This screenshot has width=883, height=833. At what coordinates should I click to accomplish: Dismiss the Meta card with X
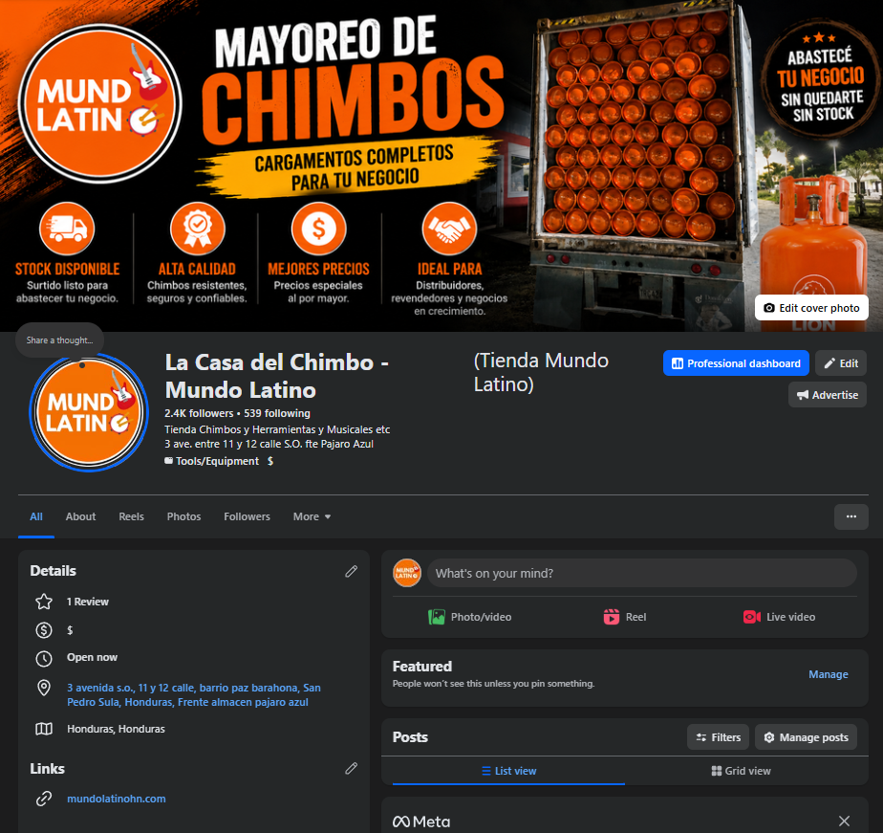click(844, 822)
